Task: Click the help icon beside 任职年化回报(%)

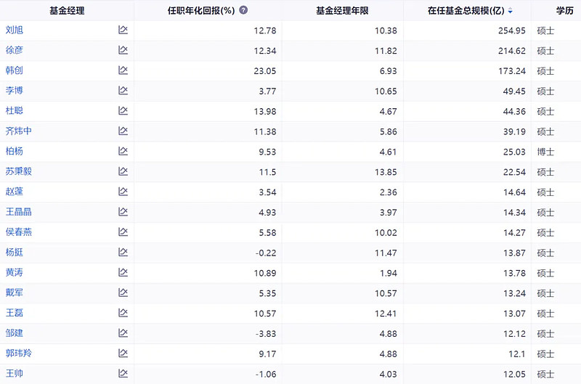Action: [x=243, y=10]
